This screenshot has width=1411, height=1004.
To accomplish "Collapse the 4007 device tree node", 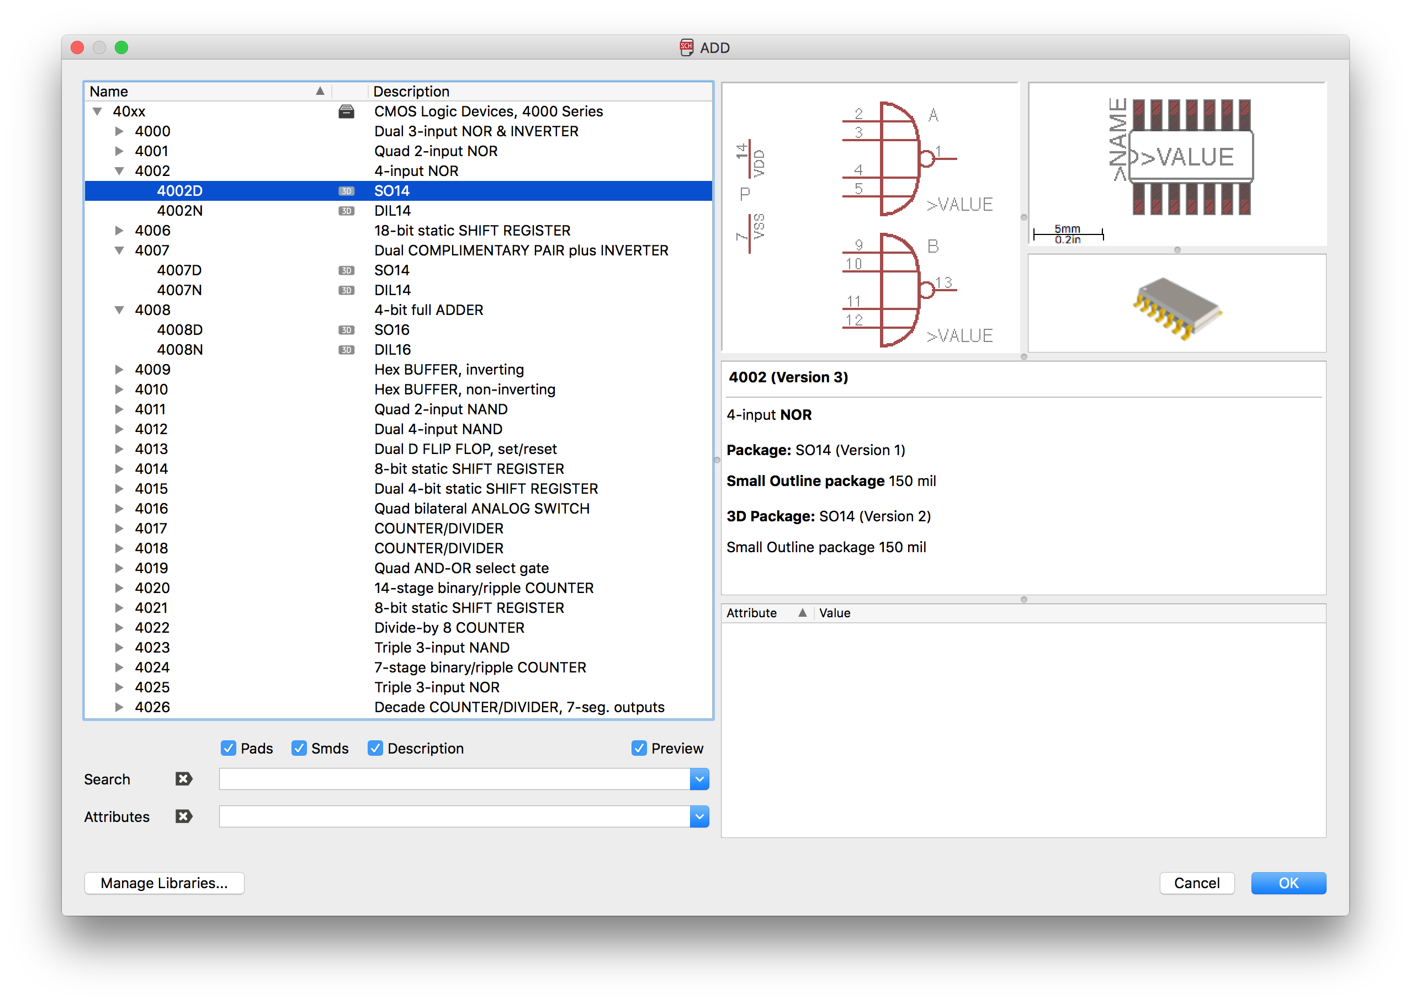I will click(119, 250).
